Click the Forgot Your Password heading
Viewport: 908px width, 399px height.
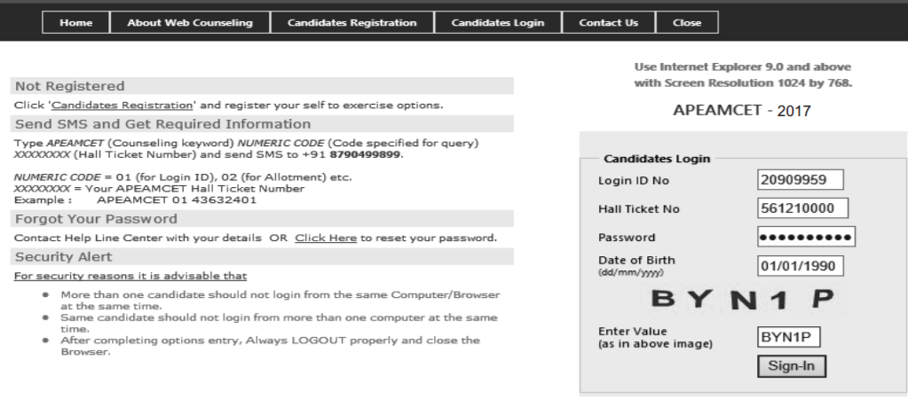coord(96,219)
